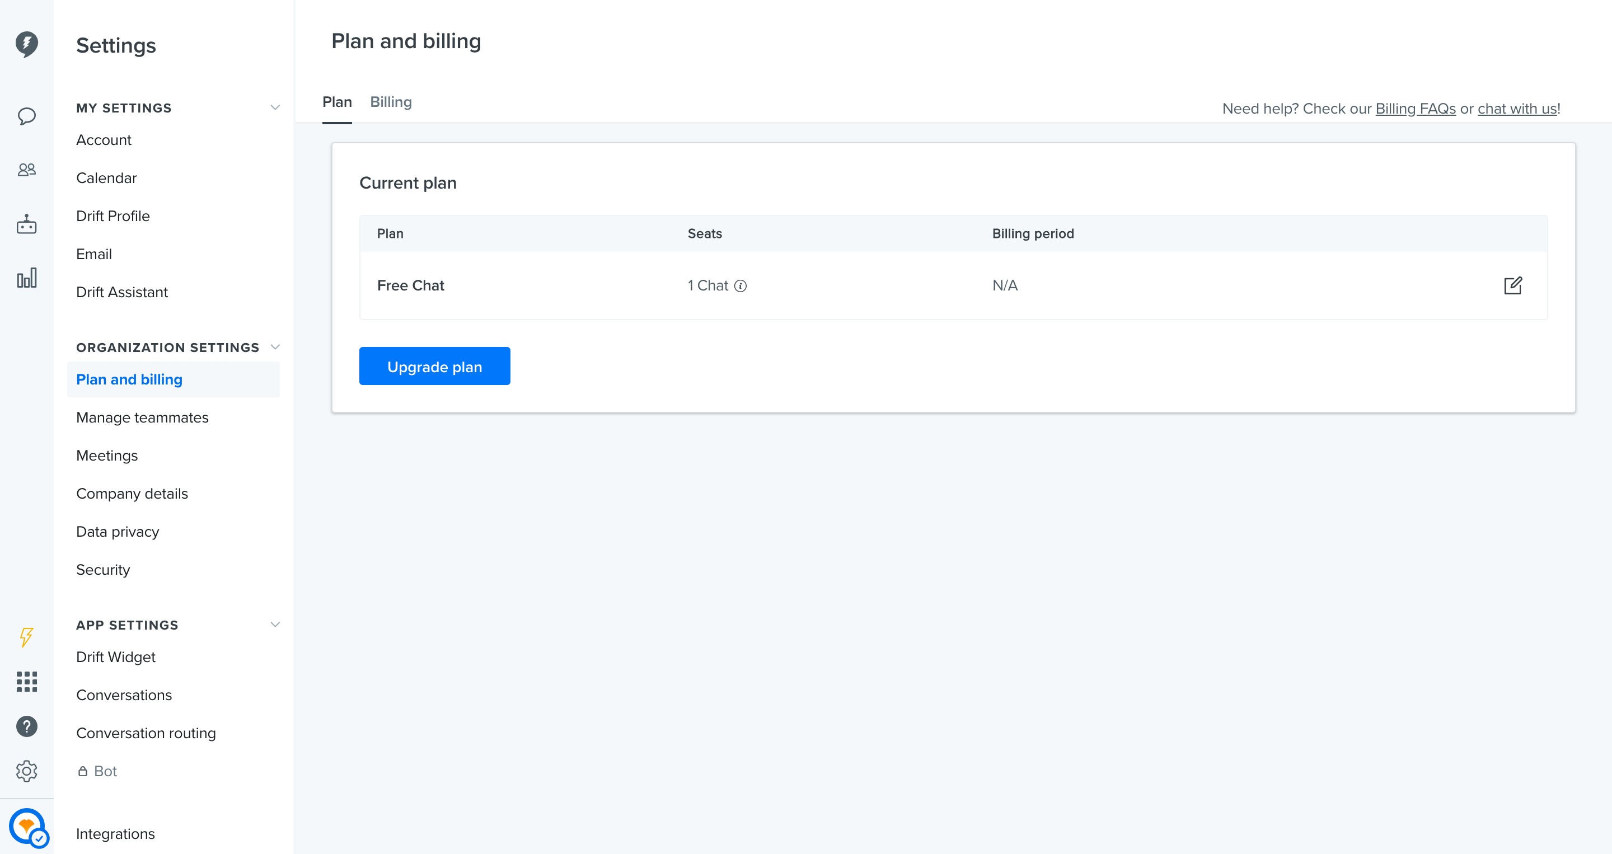
Task: Click the Upgrade plan button
Action: [434, 367]
